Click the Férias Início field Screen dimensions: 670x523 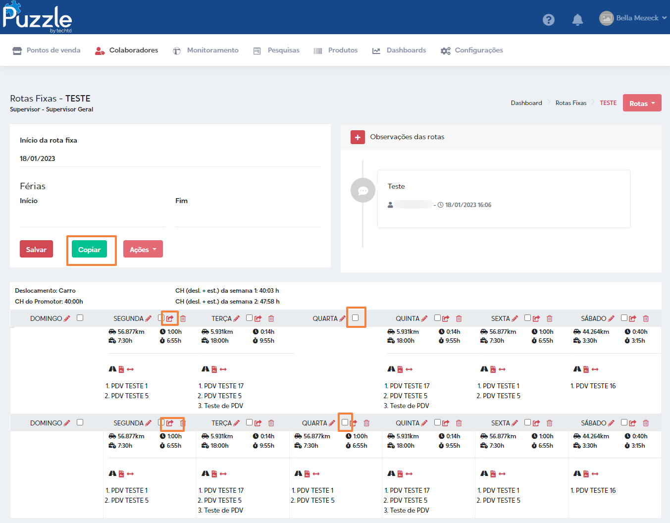(93, 218)
